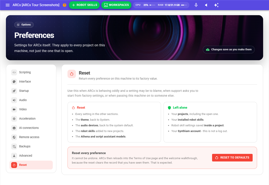Click the Preferences page heading
Viewport: 269px width, 185px height.
click(x=34, y=35)
